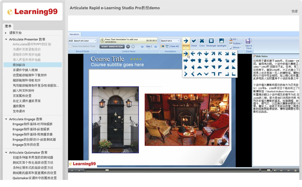Choose the thin down arrow shape
Image resolution: width=302 pixels, height=187 pixels.
pyautogui.click(x=206, y=54)
